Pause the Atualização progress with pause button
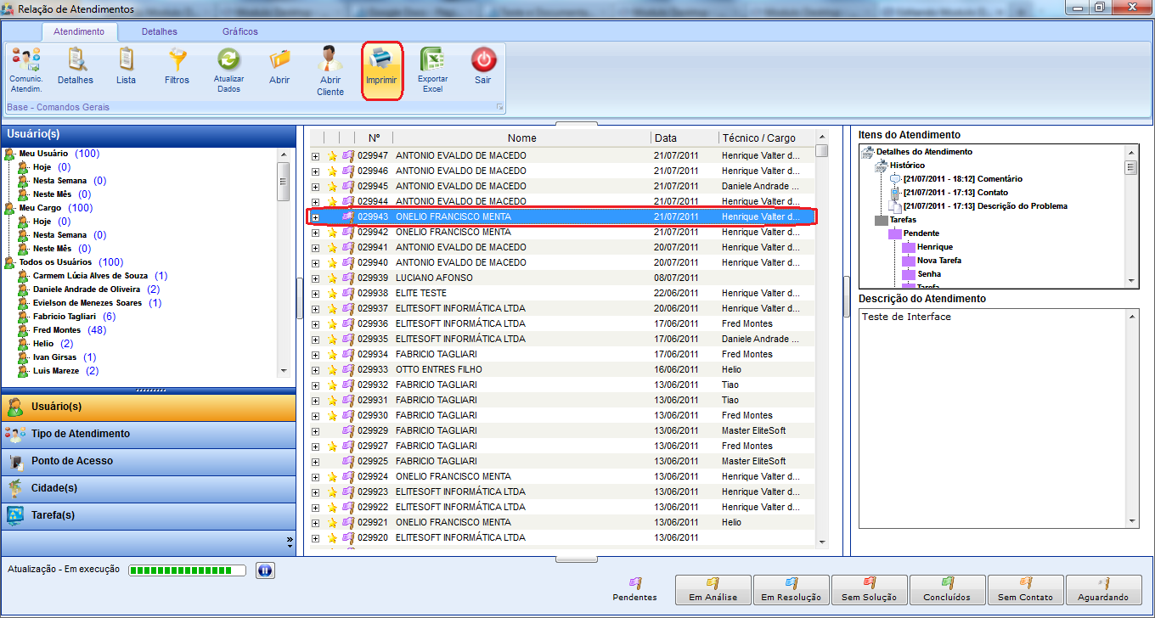 [264, 570]
